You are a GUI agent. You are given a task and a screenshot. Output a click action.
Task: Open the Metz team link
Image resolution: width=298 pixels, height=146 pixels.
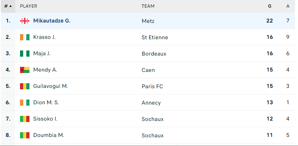coord(148,21)
